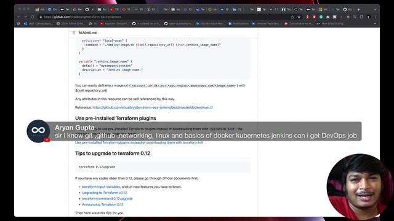Click the 'Tips to upgrade to terraform 0.12' heading
The width and height of the screenshot is (394, 221).
pos(113,153)
